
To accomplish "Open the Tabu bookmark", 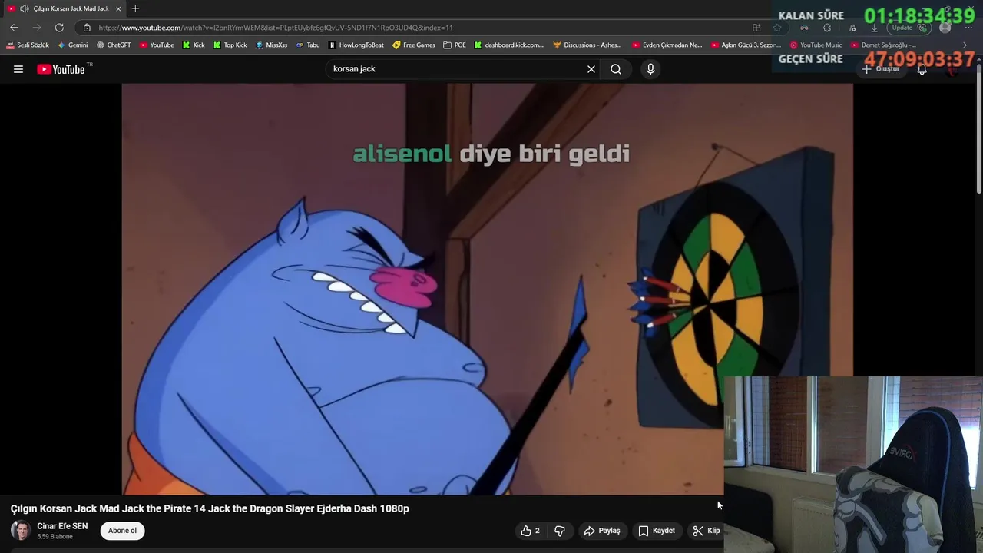I will click(x=308, y=45).
